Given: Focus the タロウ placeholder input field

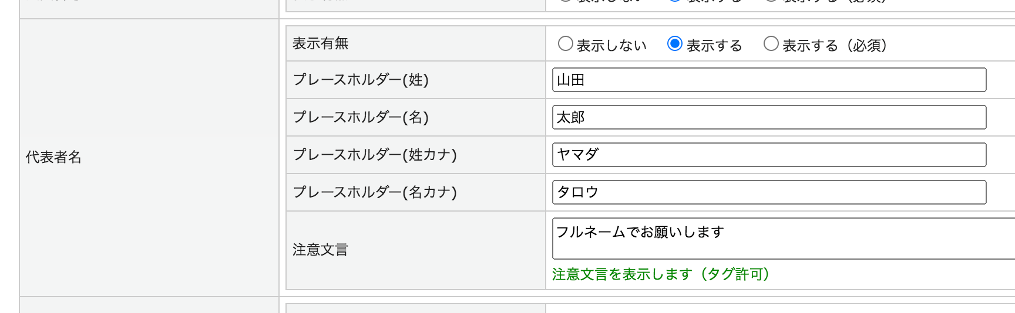Looking at the screenshot, I should click(768, 193).
